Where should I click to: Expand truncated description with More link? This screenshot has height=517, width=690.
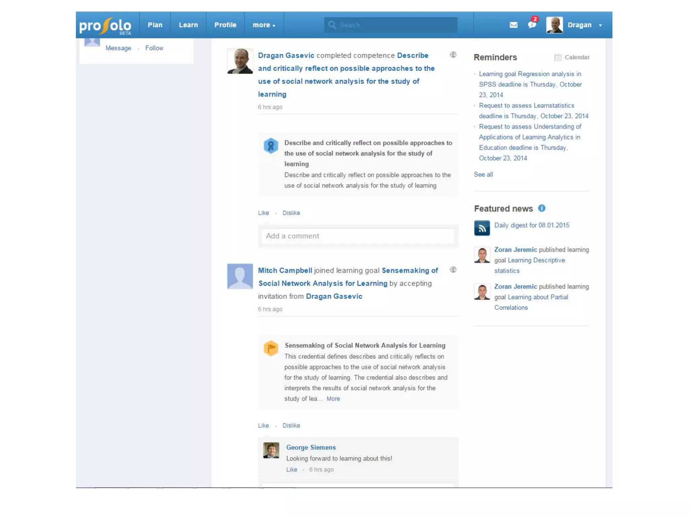point(333,399)
